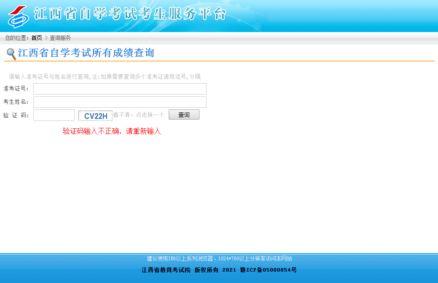Click the heading 江西省自学考试所有成绩查询
Image resolution: width=438 pixels, height=283 pixels.
click(86, 53)
